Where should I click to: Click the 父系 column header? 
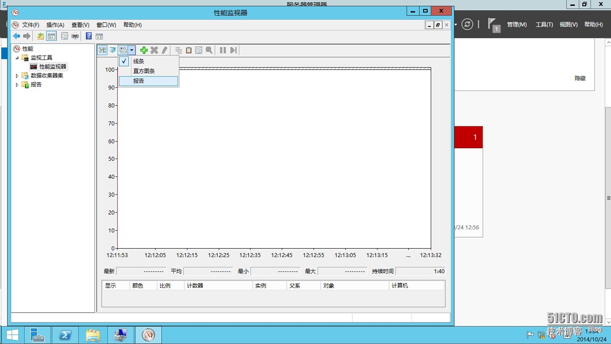tap(304, 285)
